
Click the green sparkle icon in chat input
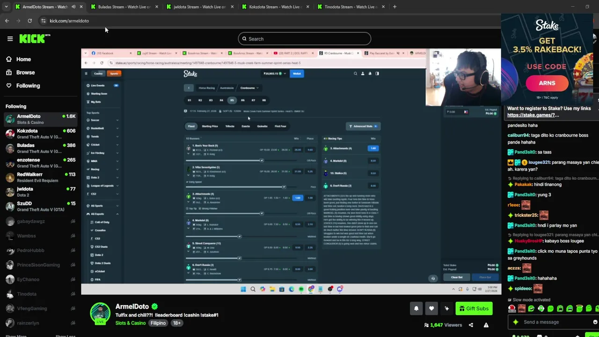coord(516,322)
